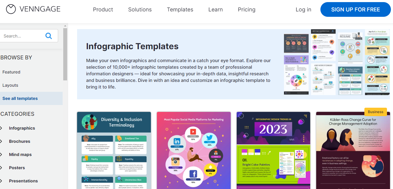Viewport: 393px width, 189px height.
Task: Click the Business badge on template
Action: point(376,112)
